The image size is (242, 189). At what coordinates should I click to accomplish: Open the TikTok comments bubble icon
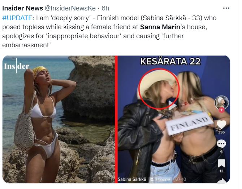pos(221,144)
